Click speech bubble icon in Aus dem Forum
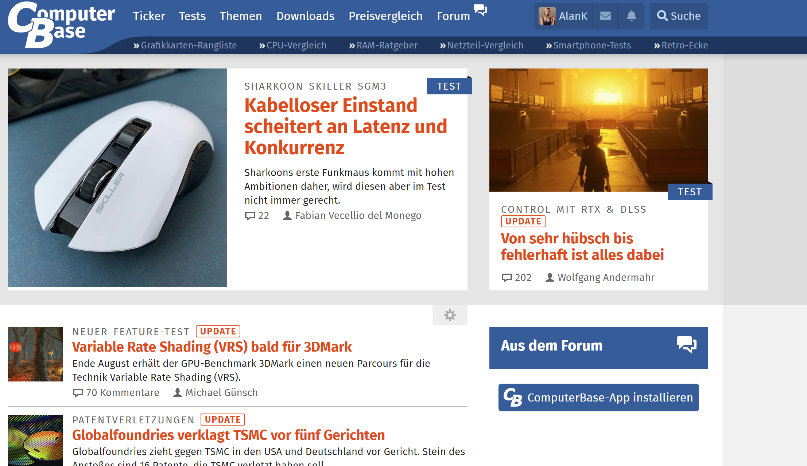 point(686,345)
